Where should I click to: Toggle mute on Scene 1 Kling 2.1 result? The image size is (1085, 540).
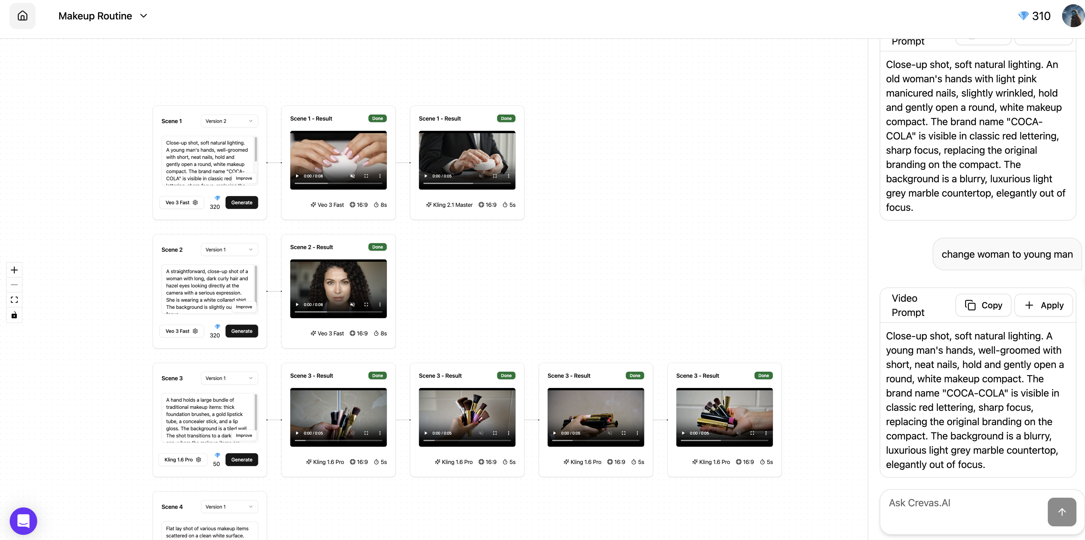[481, 176]
